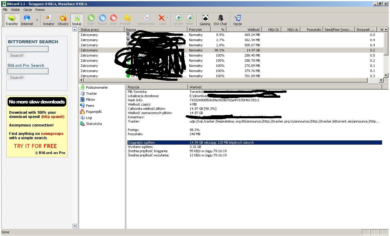
Task: Toggle the Transfer view button
Action: pyautogui.click(x=12, y=20)
